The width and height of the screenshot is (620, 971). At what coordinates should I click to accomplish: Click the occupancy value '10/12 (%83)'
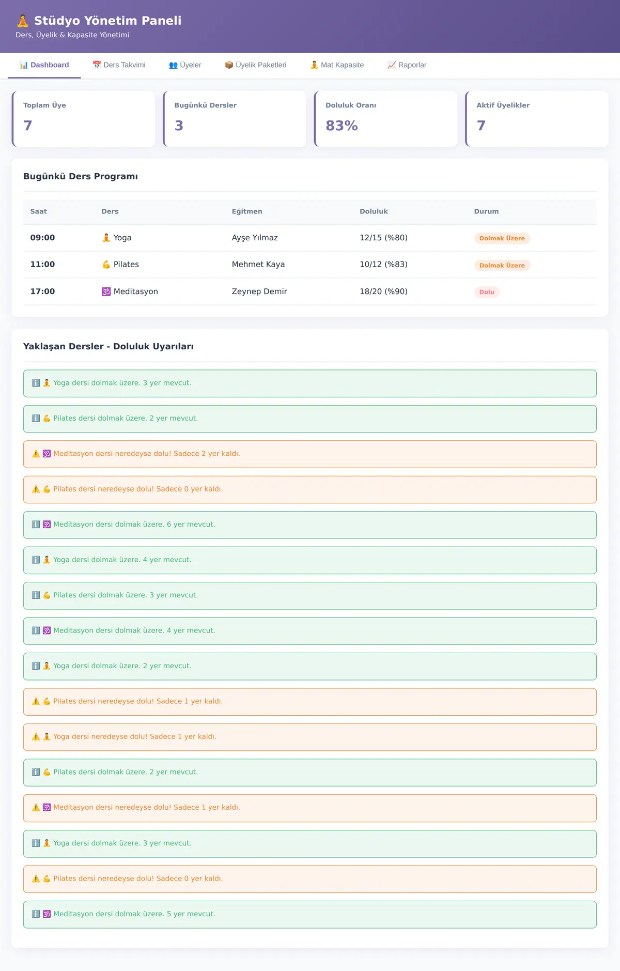click(383, 265)
